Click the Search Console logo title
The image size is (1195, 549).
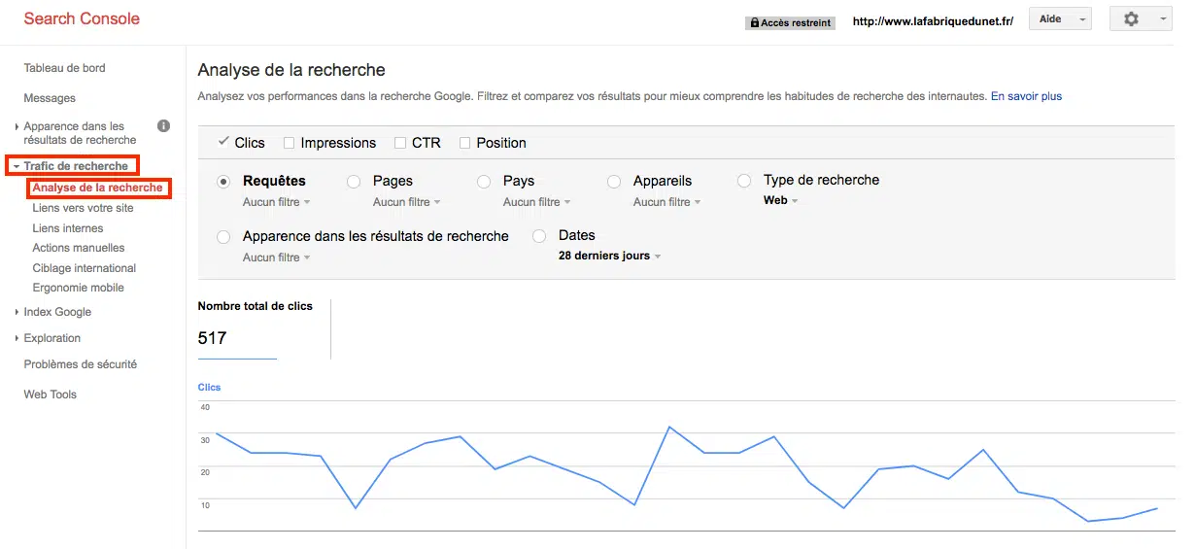tap(82, 19)
